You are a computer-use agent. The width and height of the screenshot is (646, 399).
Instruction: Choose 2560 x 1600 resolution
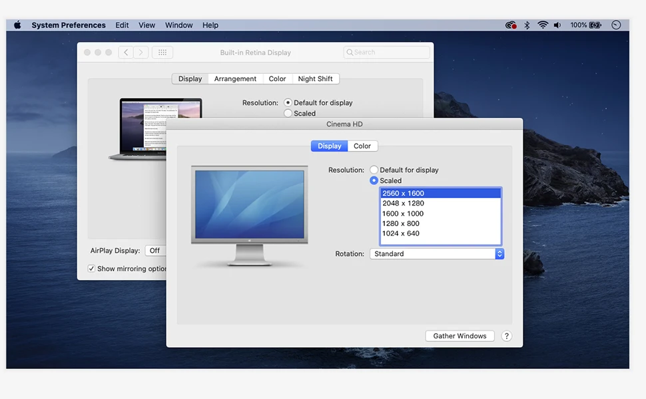pyautogui.click(x=440, y=194)
